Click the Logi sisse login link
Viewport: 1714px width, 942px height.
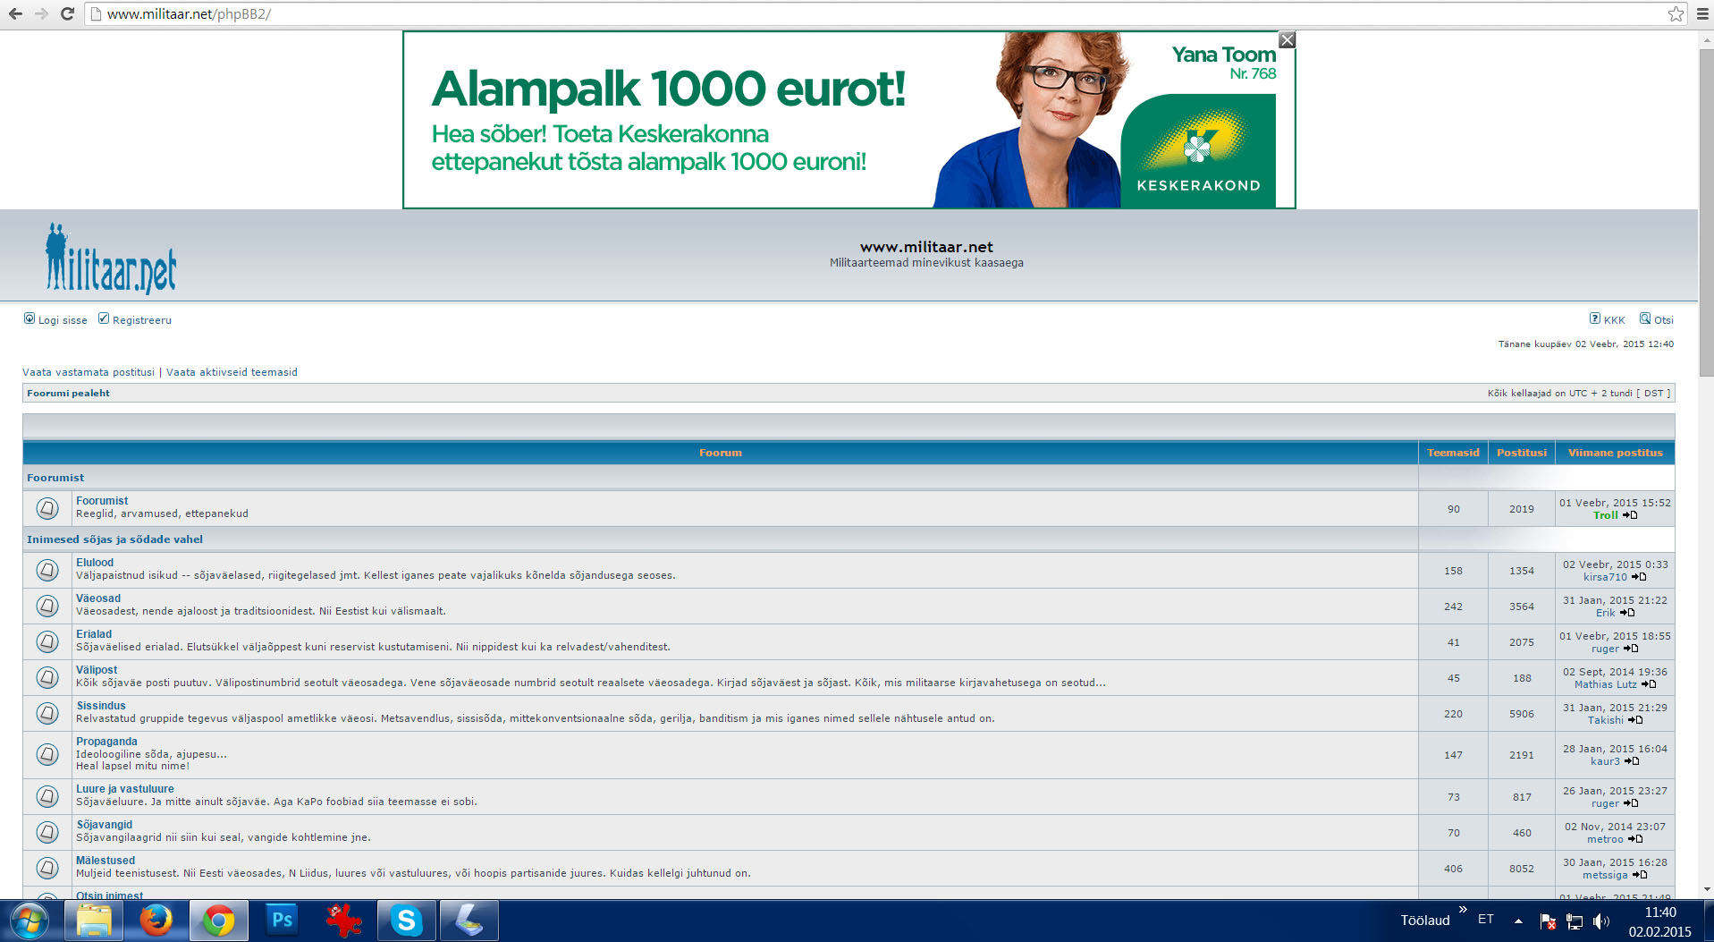click(x=62, y=320)
